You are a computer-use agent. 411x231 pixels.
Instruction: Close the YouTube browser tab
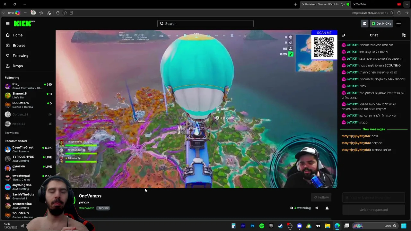[354, 4]
